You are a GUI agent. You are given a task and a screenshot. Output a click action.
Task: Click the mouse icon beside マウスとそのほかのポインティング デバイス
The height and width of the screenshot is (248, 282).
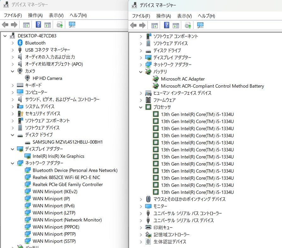click(148, 199)
